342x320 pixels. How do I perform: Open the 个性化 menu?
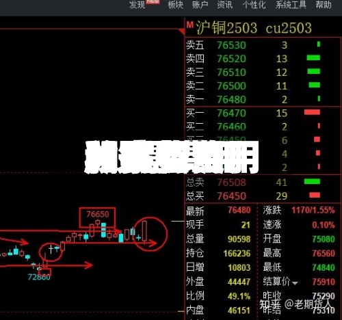254,5
